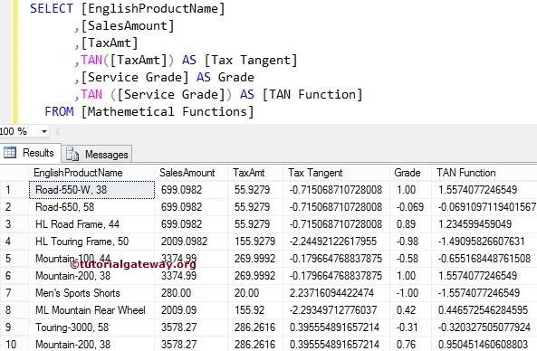
Task: Click cell 'Men's Sports Shorts'
Action: coord(91,293)
